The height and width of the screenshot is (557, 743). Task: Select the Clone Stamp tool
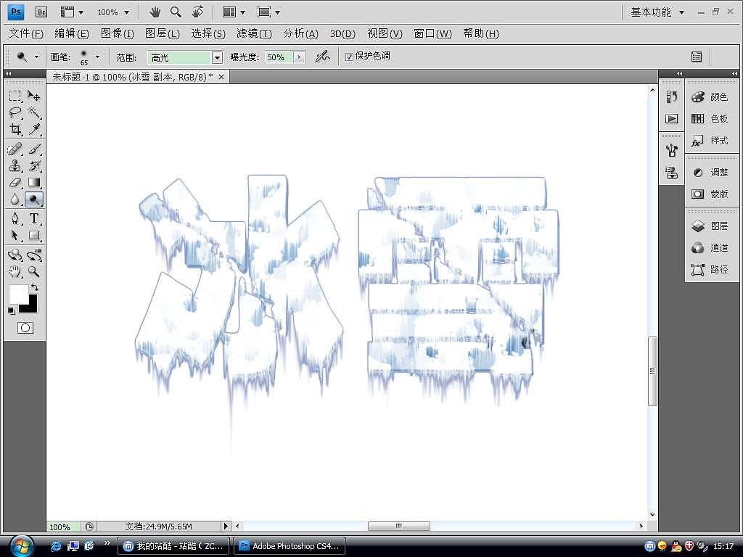(15, 166)
